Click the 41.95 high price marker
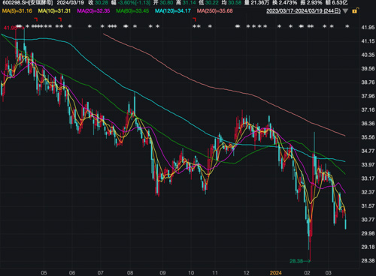This screenshot has height=276, width=376. pos(10,28)
